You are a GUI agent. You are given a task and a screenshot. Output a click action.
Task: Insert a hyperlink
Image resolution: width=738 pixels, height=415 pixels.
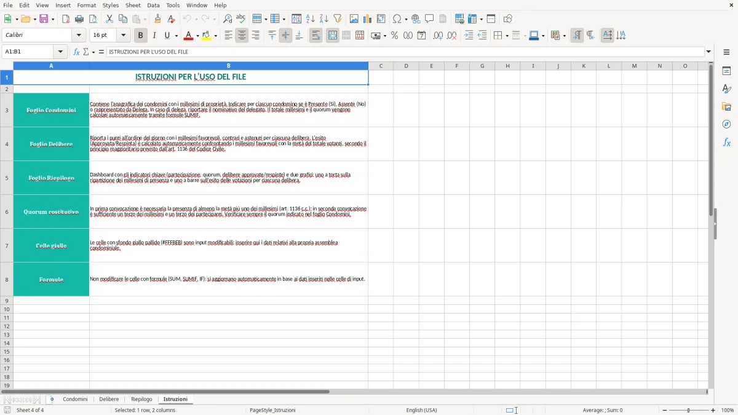pyautogui.click(x=416, y=19)
